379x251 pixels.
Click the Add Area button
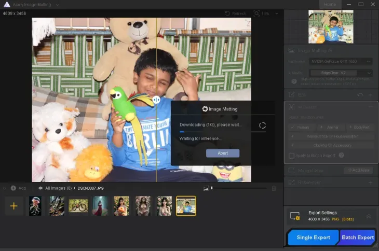(x=358, y=170)
